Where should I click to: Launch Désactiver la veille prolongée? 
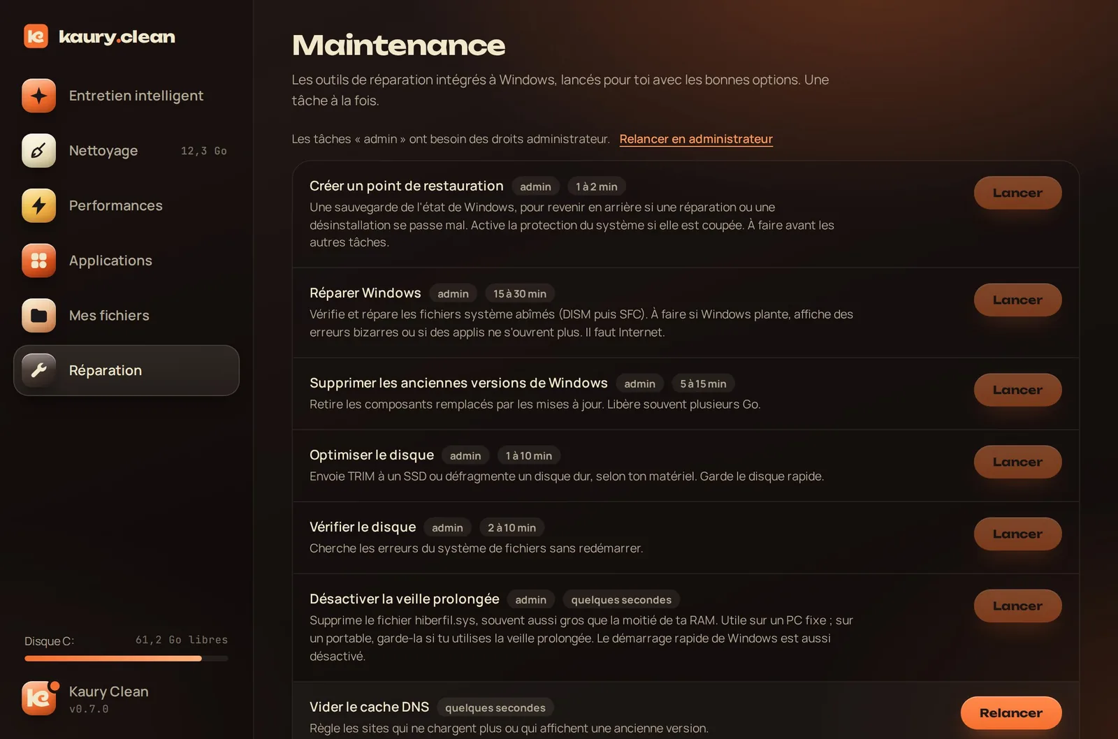[x=1017, y=606]
